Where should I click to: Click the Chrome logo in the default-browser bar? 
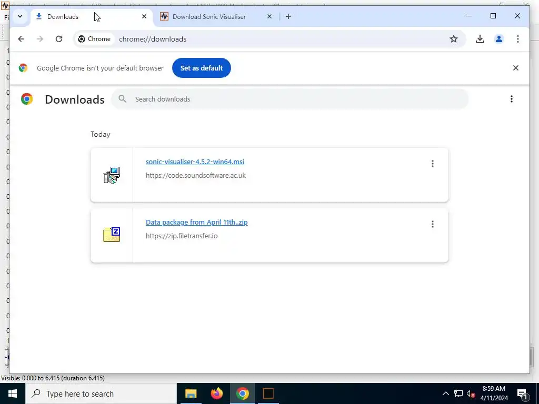click(x=23, y=68)
